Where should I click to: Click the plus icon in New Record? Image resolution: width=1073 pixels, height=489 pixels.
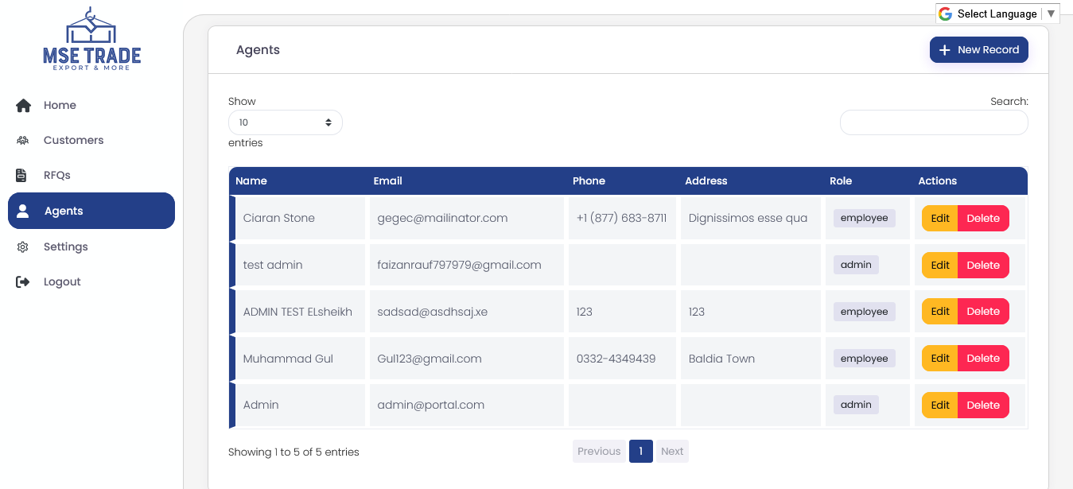point(945,50)
